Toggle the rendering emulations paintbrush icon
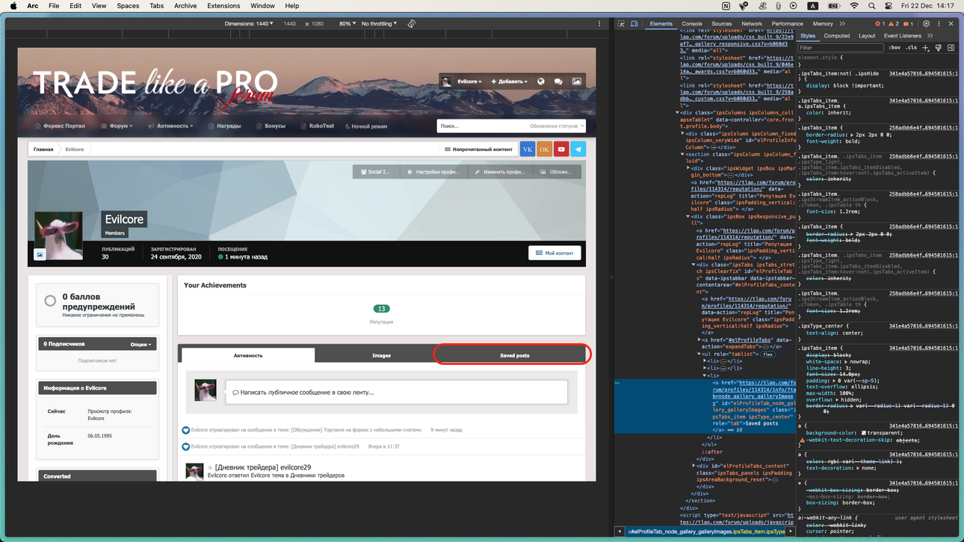This screenshot has width=964, height=542. tap(939, 48)
